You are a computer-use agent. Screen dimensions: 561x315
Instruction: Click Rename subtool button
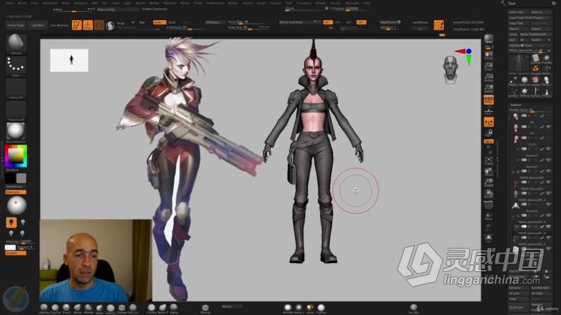519,288
